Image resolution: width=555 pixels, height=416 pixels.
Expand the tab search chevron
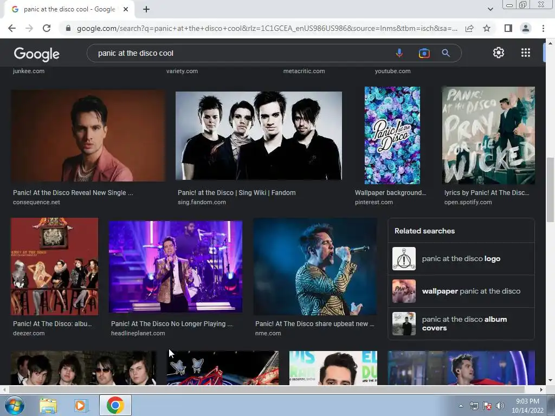[490, 9]
